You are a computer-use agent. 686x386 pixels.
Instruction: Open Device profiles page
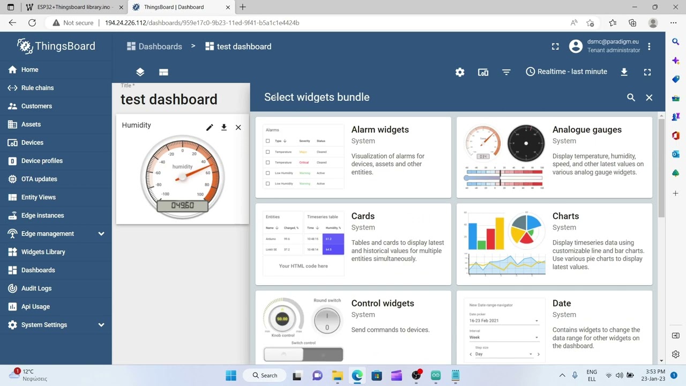[x=56, y=161]
